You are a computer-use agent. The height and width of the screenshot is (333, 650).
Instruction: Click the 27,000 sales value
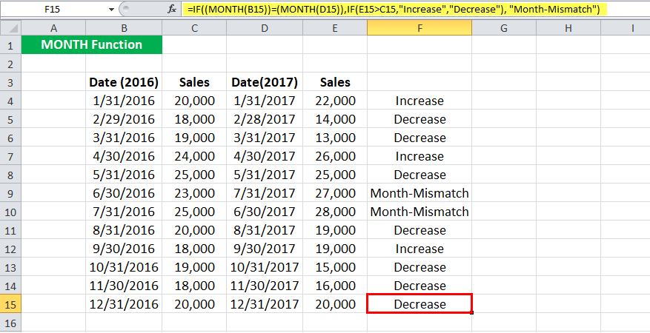[x=335, y=193]
